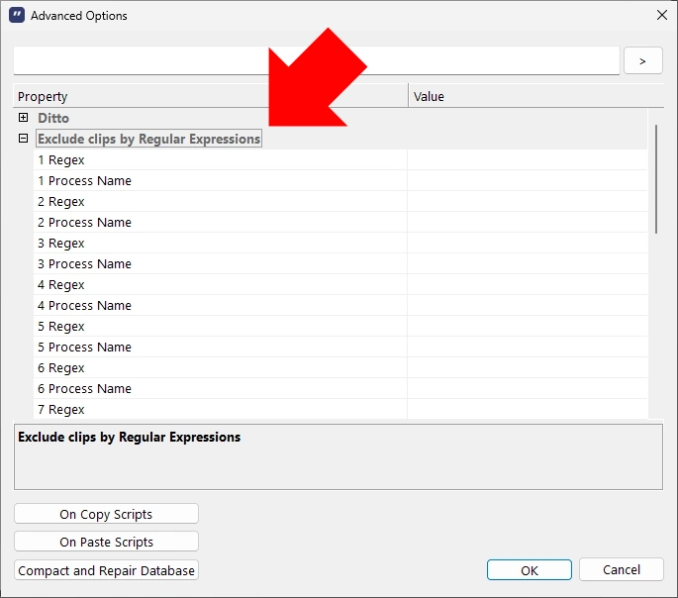Click the search arrow button
This screenshot has height=598, width=678.
[642, 60]
